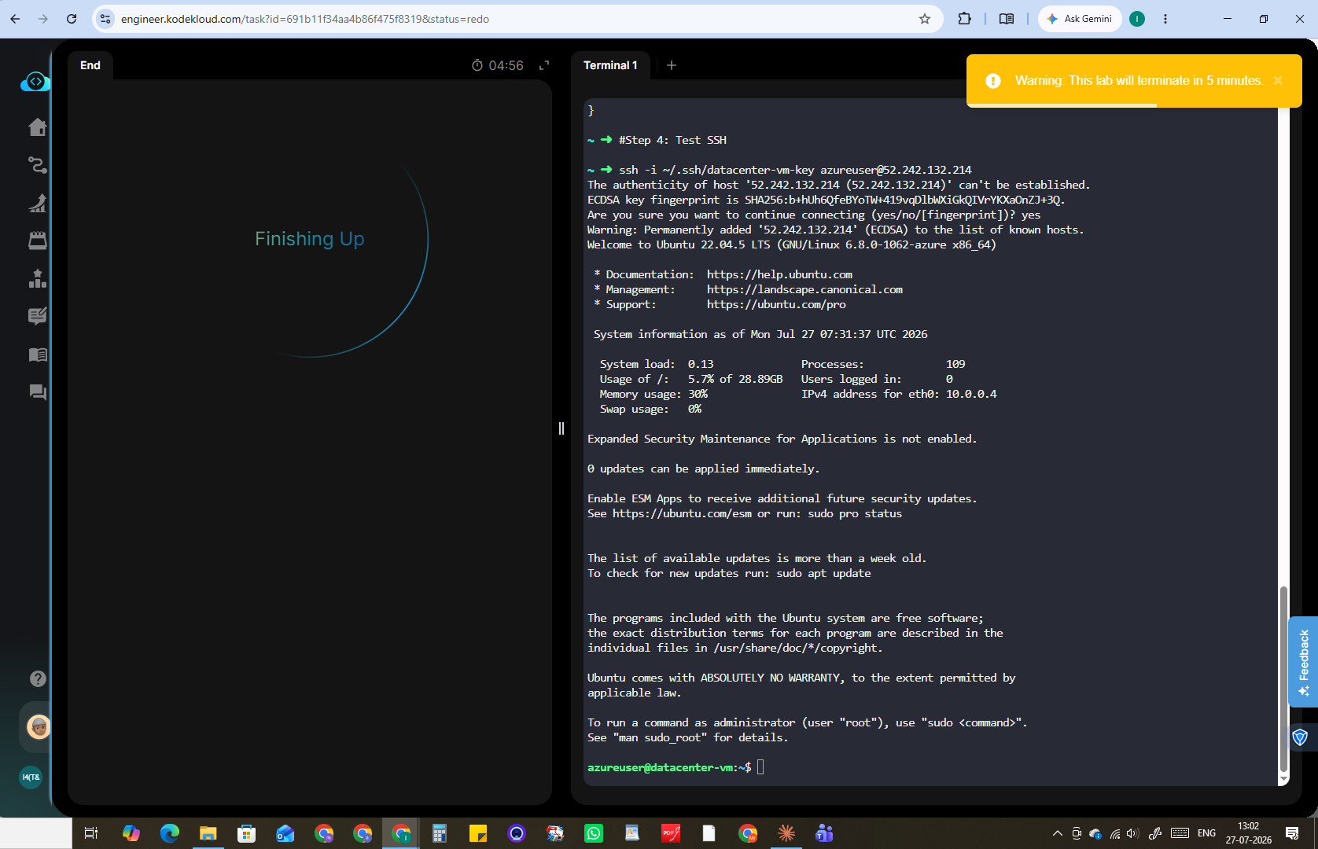Screen dimensions: 1318x849
Task: Open the user avatar profile
Action: coord(38,726)
